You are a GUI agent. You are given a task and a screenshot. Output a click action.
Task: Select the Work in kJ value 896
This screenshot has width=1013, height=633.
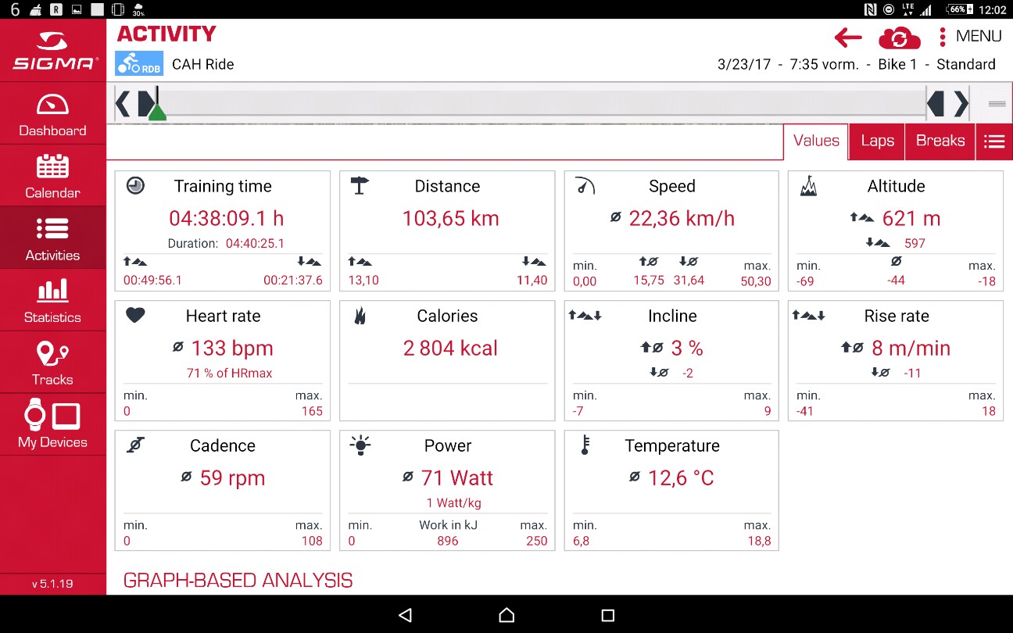tap(448, 541)
